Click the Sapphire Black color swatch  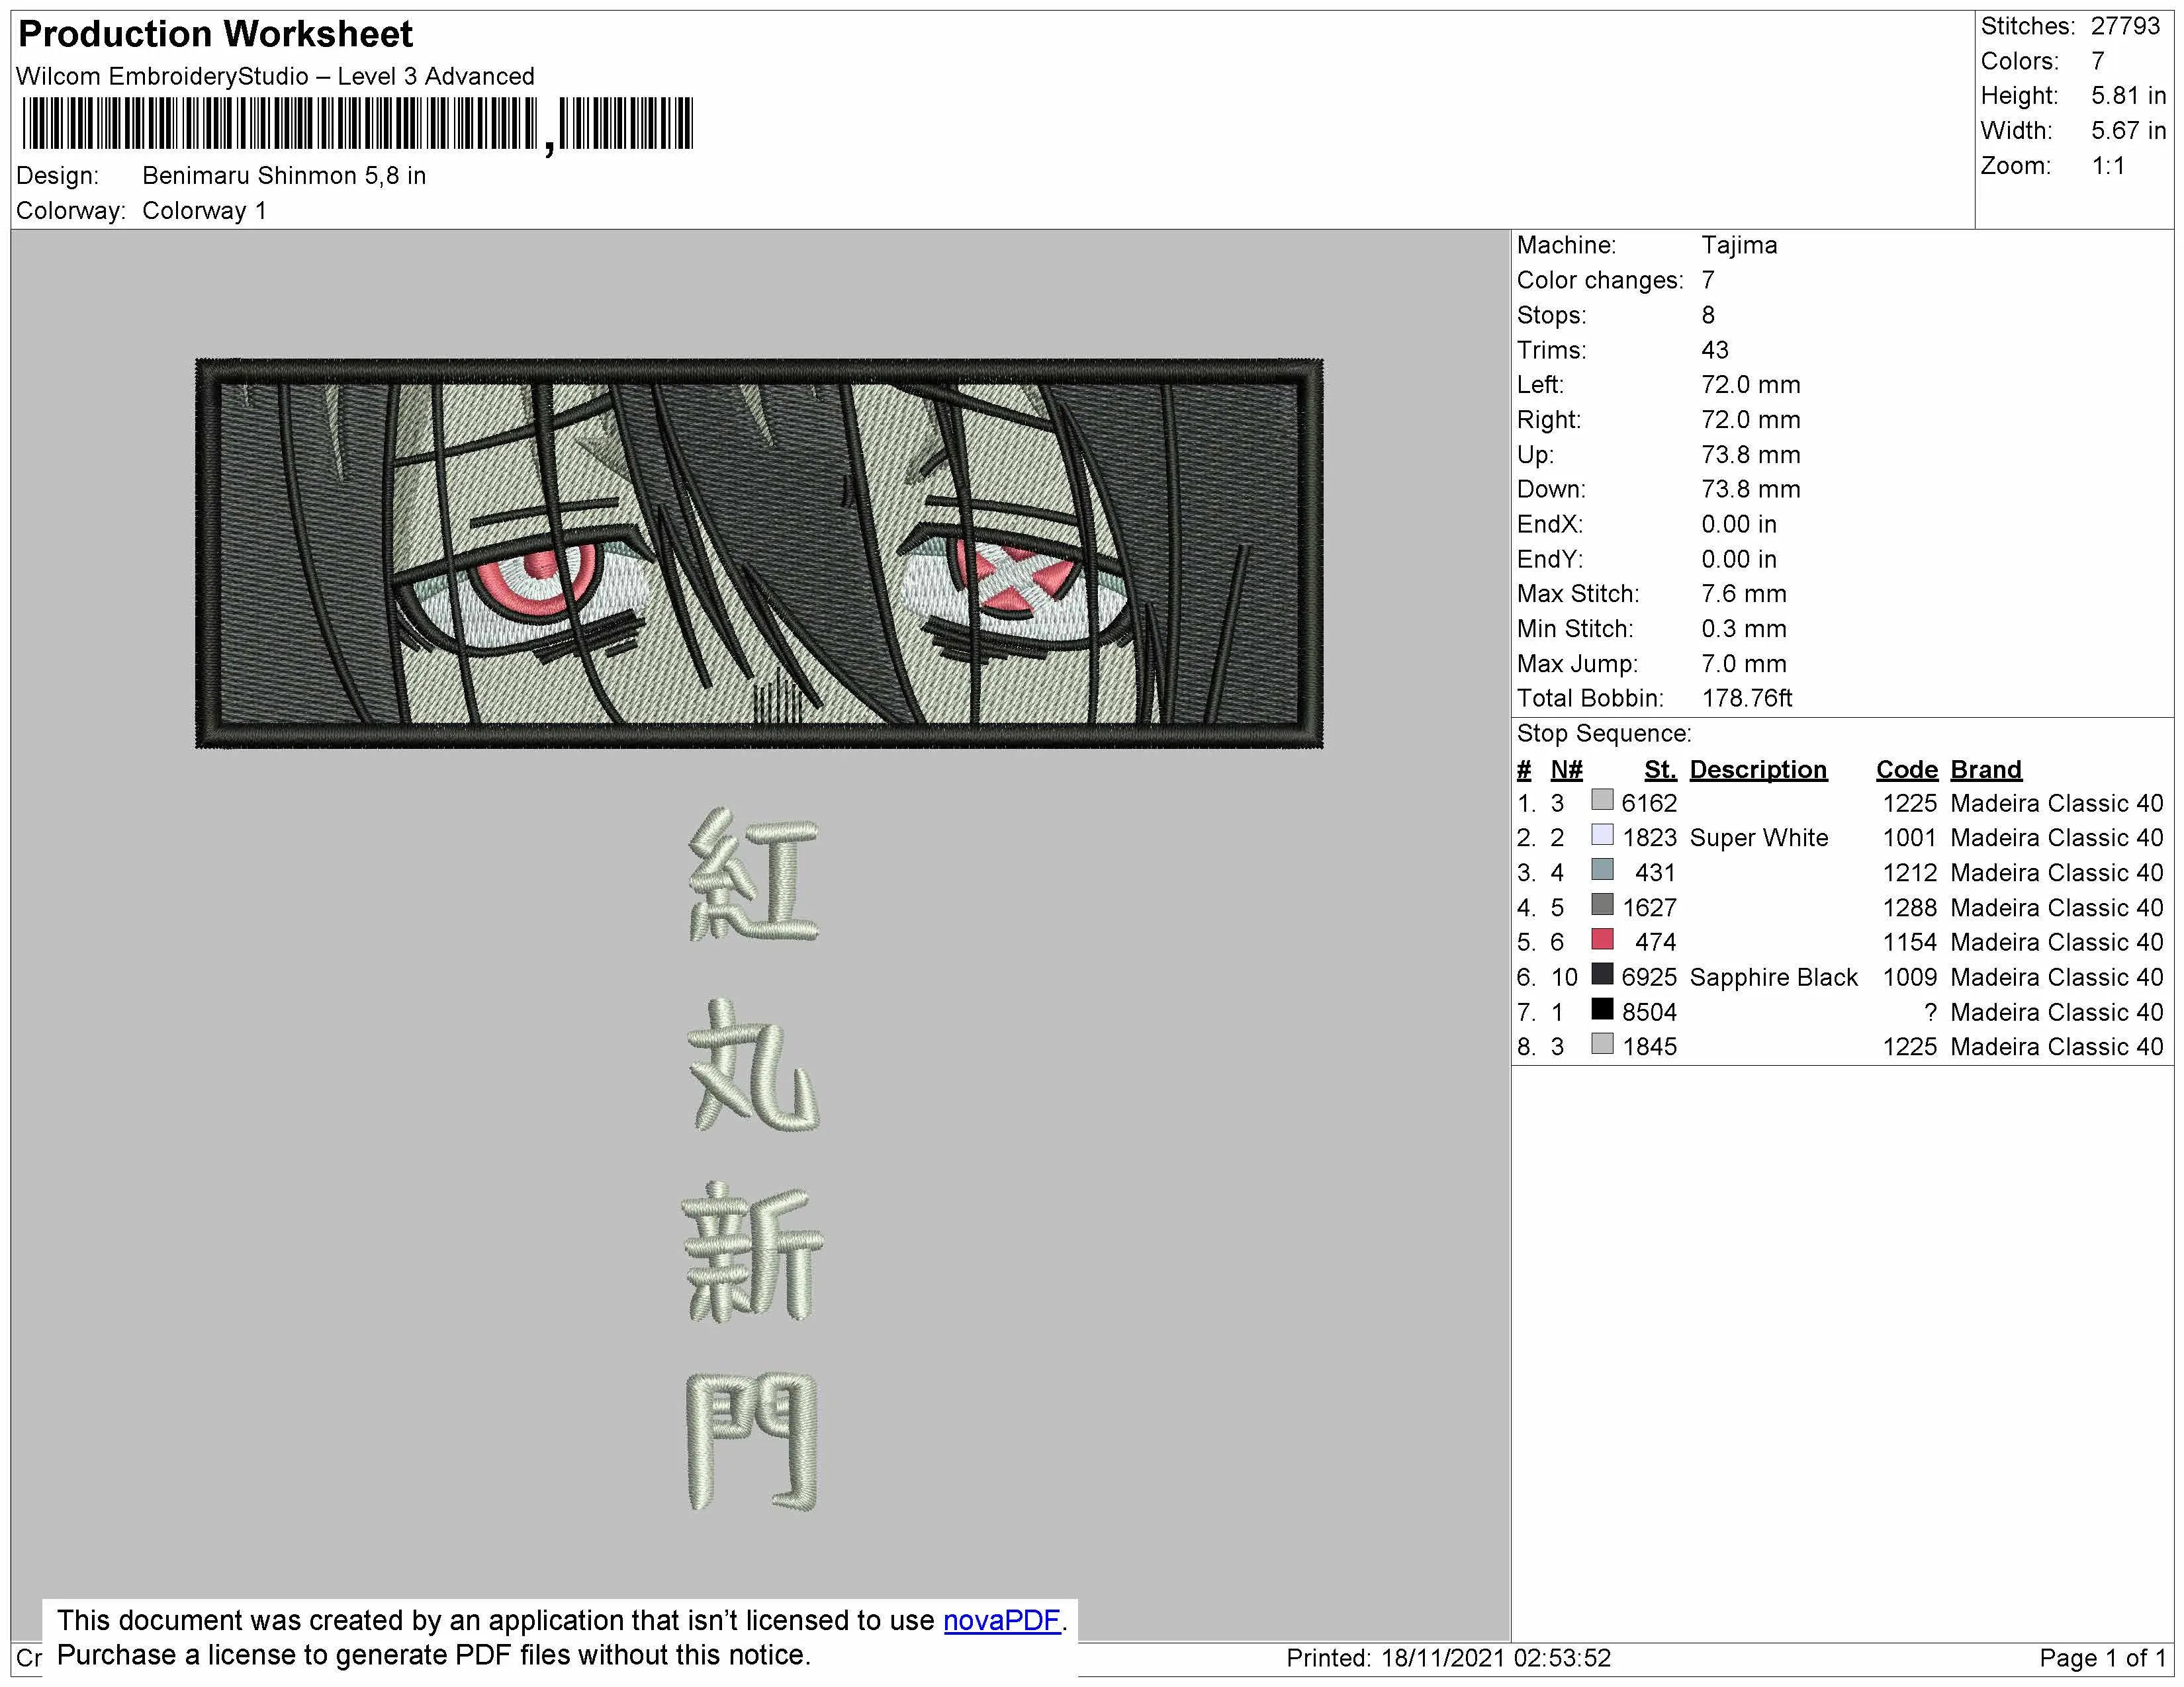click(x=1602, y=974)
